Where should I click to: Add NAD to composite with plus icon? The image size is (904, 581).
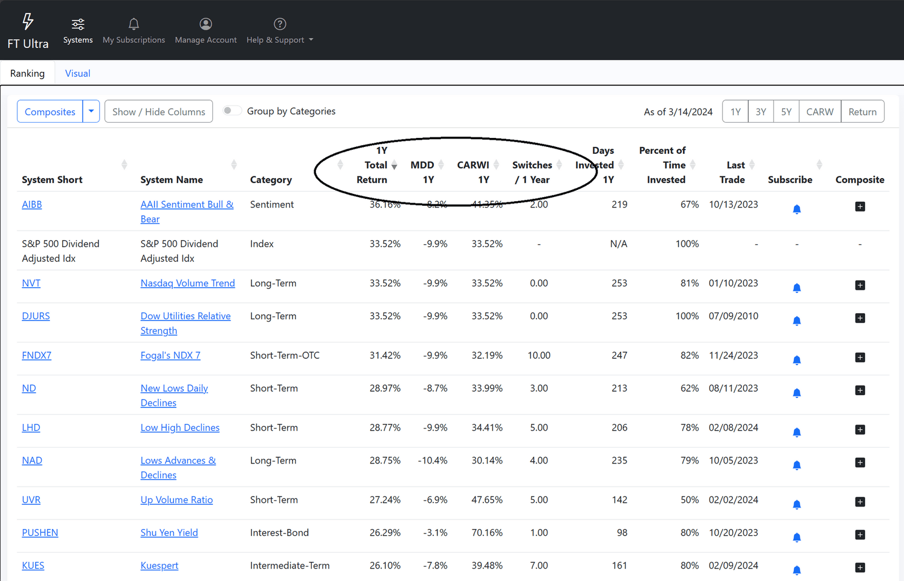point(860,462)
